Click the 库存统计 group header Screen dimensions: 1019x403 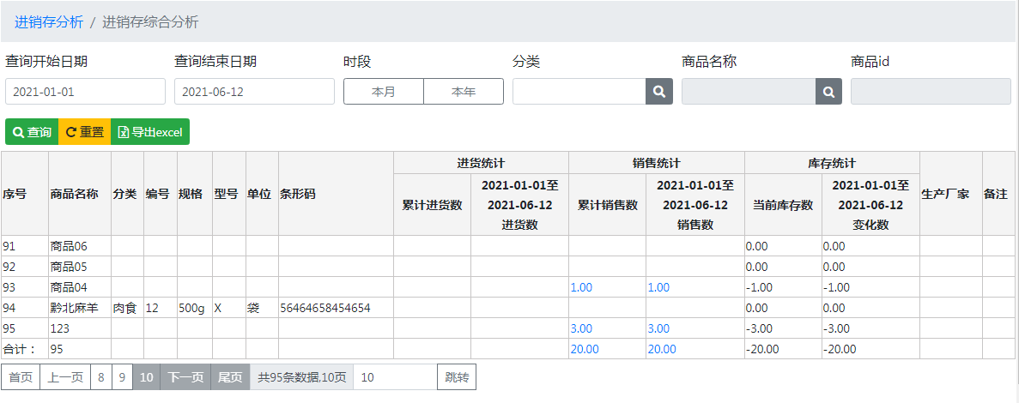832,163
